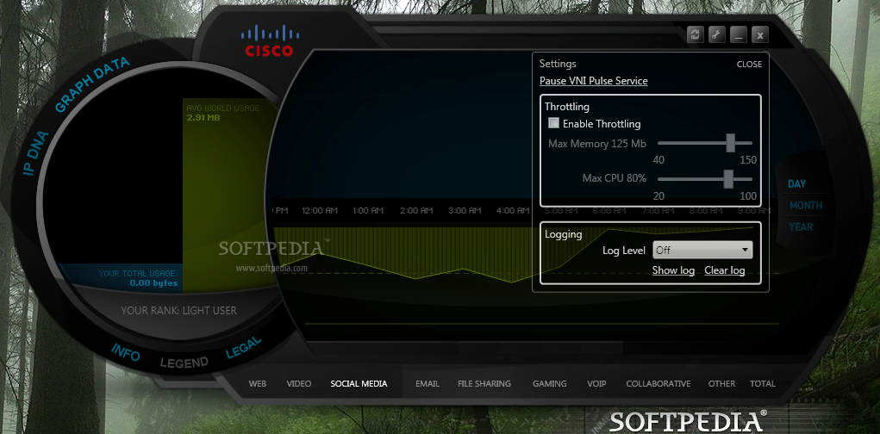Image resolution: width=880 pixels, height=434 pixels.
Task: Click the 0.00 bytes total usage value
Action: [x=153, y=283]
